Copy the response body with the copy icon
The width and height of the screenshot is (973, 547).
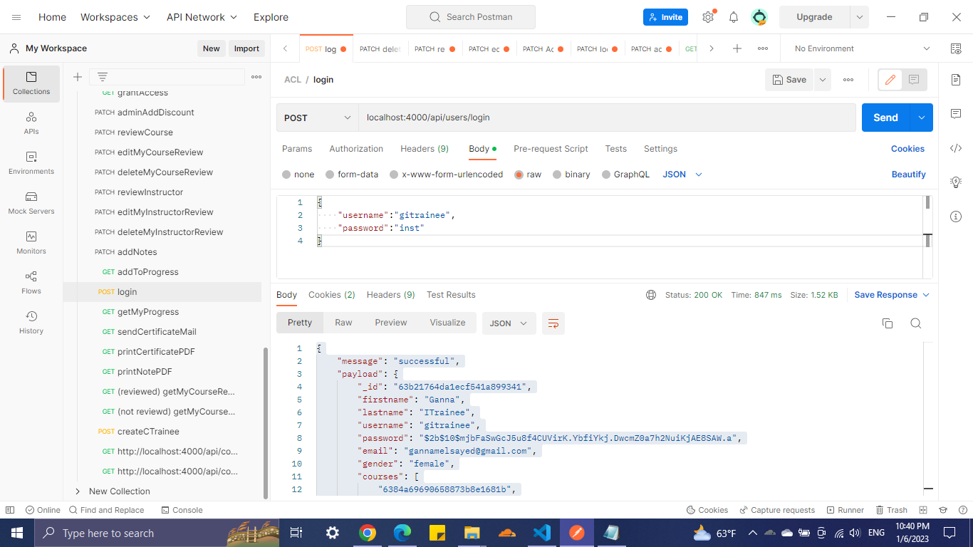(887, 323)
